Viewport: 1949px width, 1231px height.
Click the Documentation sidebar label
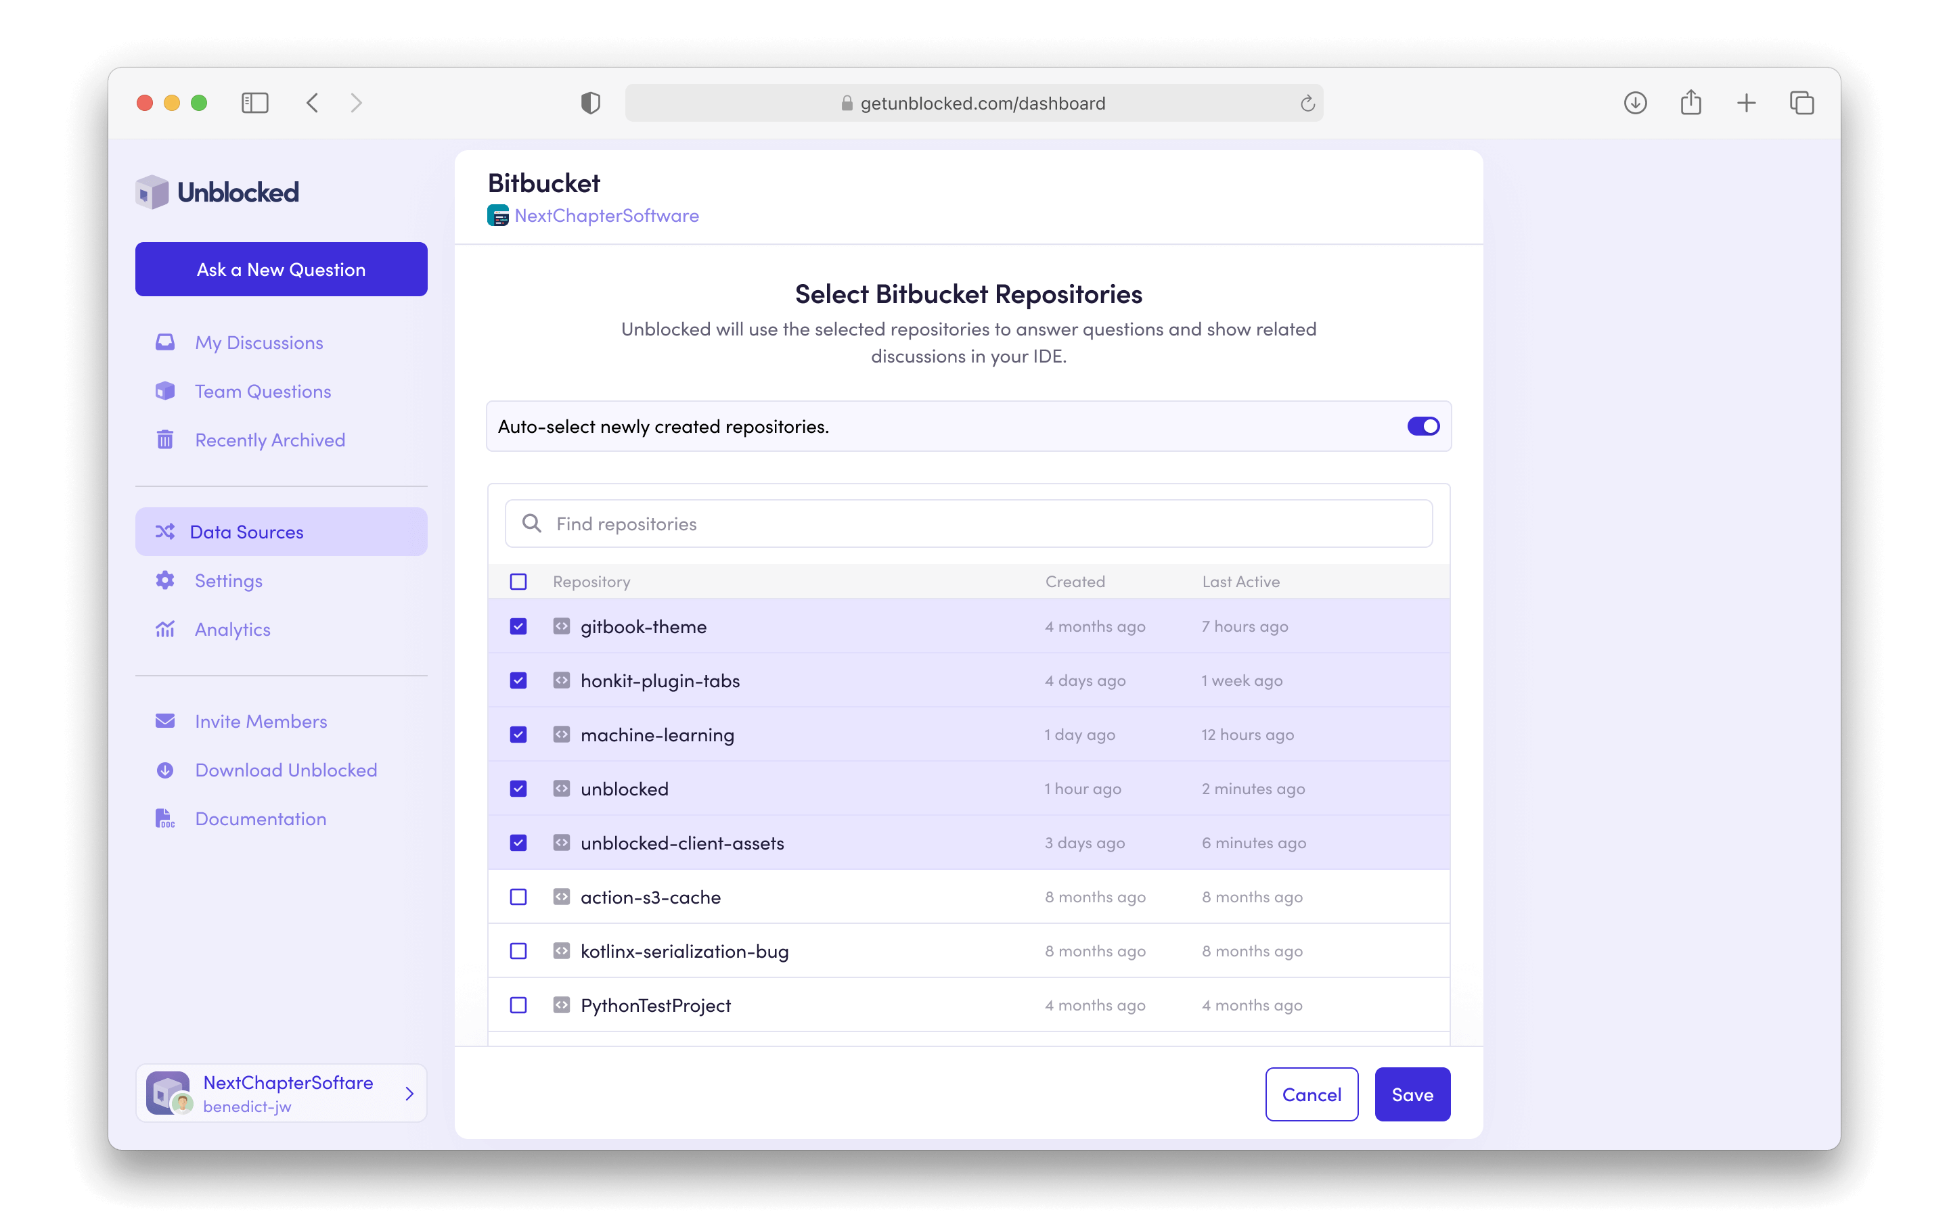(261, 818)
